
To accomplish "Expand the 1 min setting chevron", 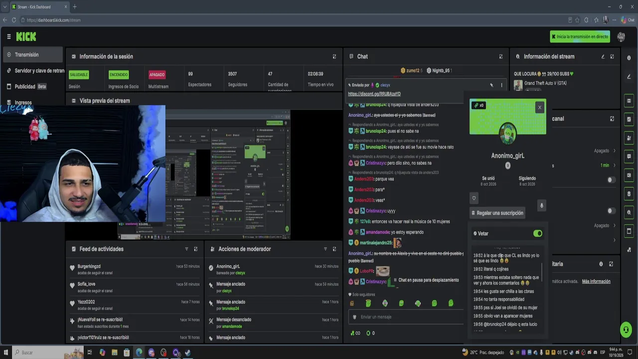I will [614, 166].
